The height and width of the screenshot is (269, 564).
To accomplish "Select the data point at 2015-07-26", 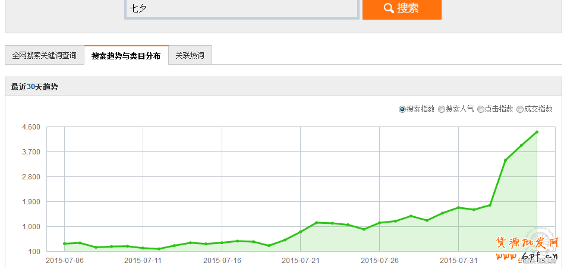I will pos(379,223).
